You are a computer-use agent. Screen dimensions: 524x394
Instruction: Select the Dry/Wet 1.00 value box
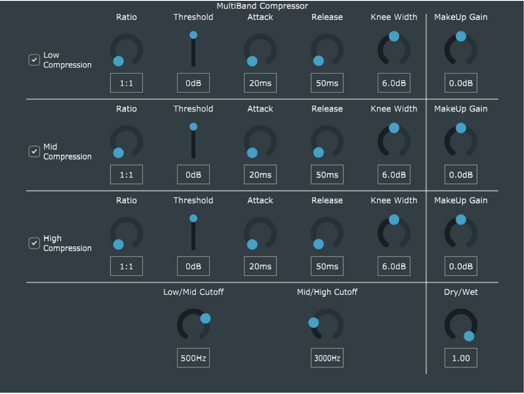coord(460,358)
